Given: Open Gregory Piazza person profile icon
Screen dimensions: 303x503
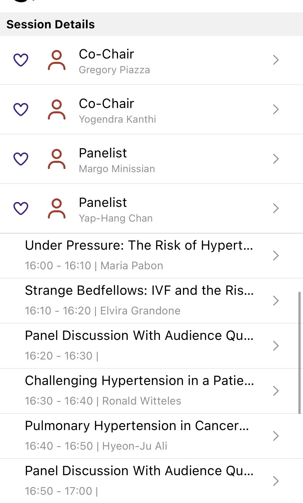Looking at the screenshot, I should 57,60.
